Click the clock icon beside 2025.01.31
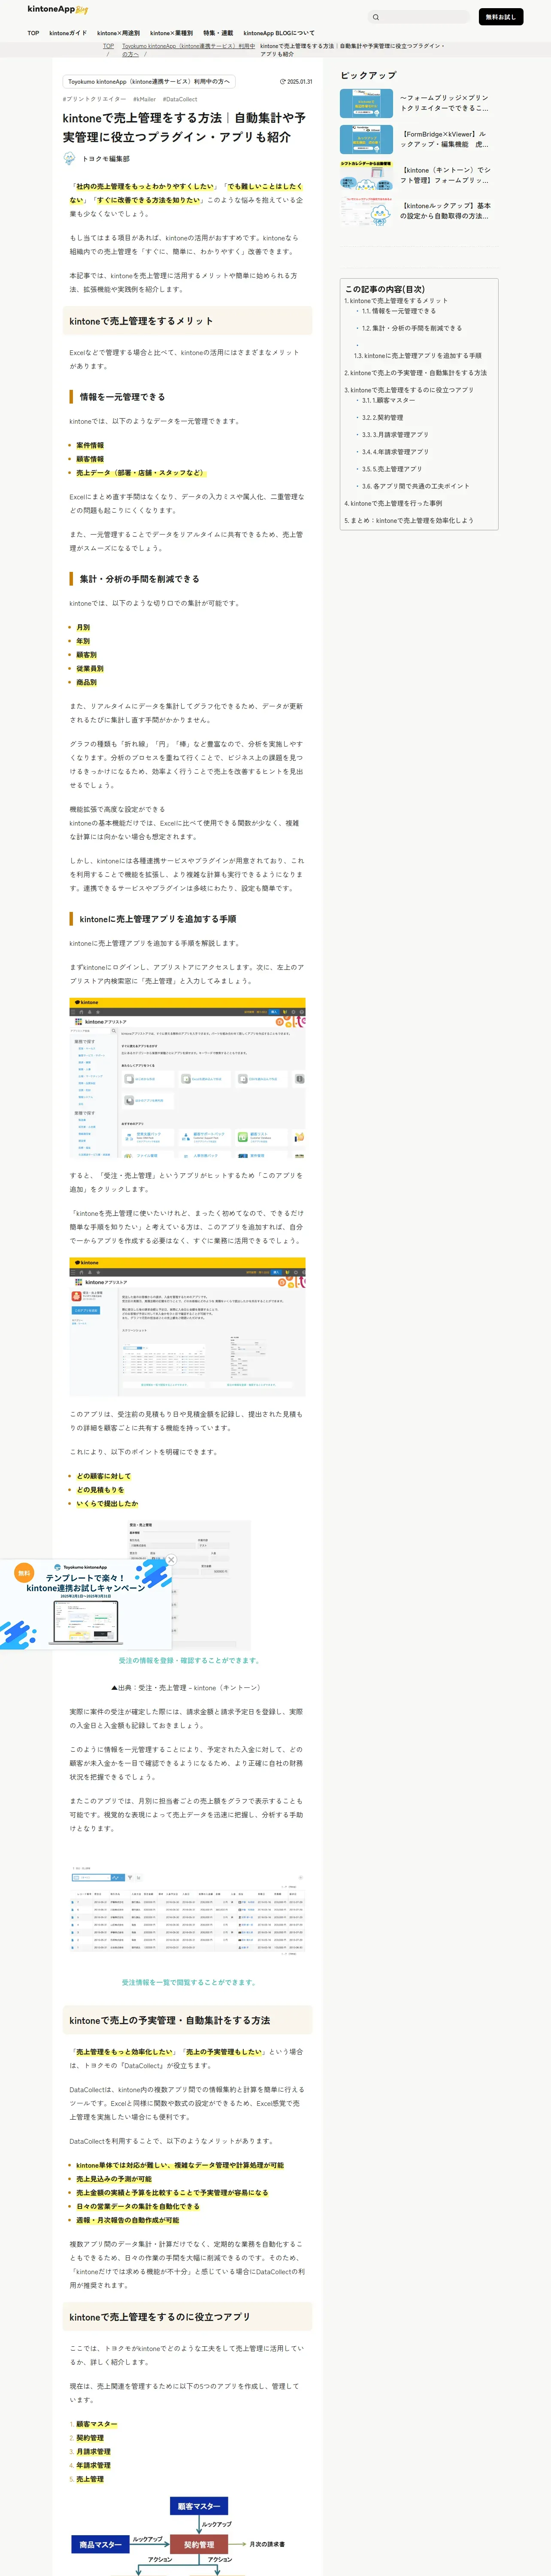This screenshot has height=2576, width=551. point(282,82)
